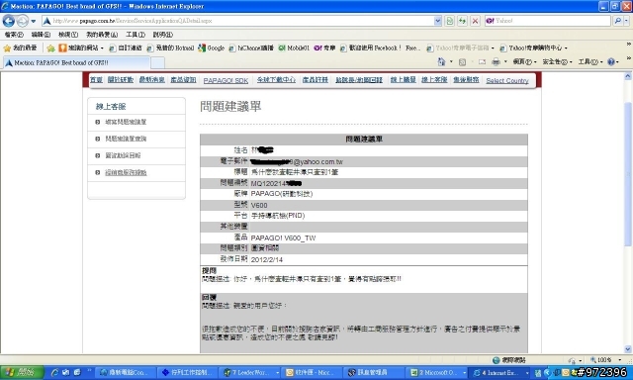Open the 全球下載中心 nav link
The width and height of the screenshot is (633, 380).
click(x=276, y=80)
